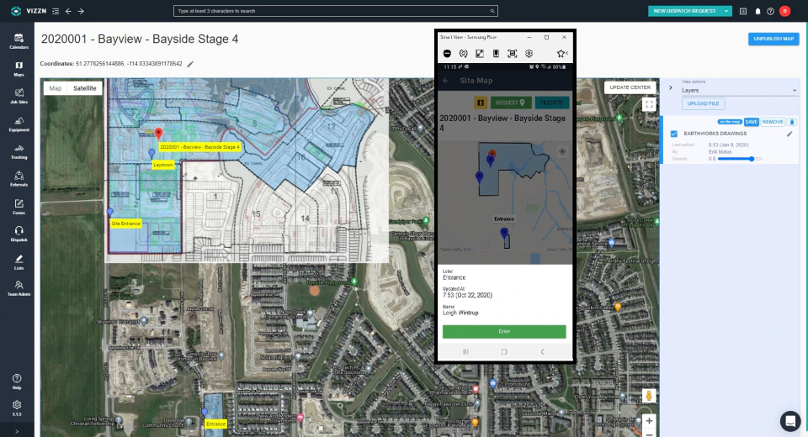Open the grid icon beside dispatch request
Screen dimensions: 808x437
coord(743,11)
